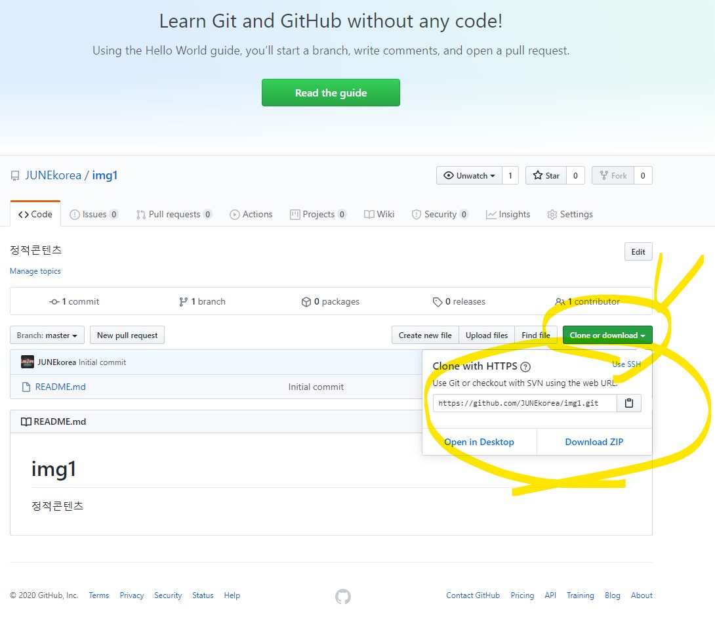This screenshot has height=623, width=715.
Task: Click the Manage topics link
Action: 35,271
